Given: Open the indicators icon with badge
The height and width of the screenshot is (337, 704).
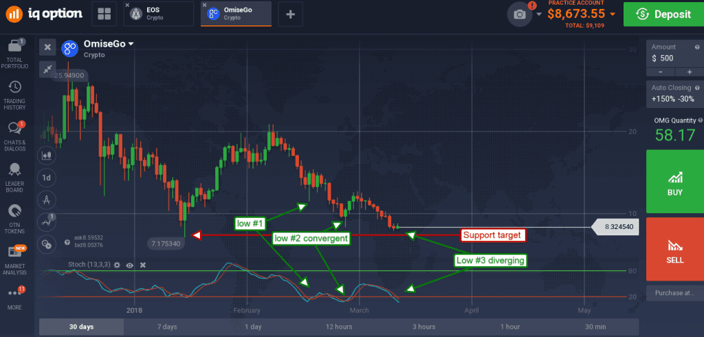Looking at the screenshot, I should tap(46, 221).
